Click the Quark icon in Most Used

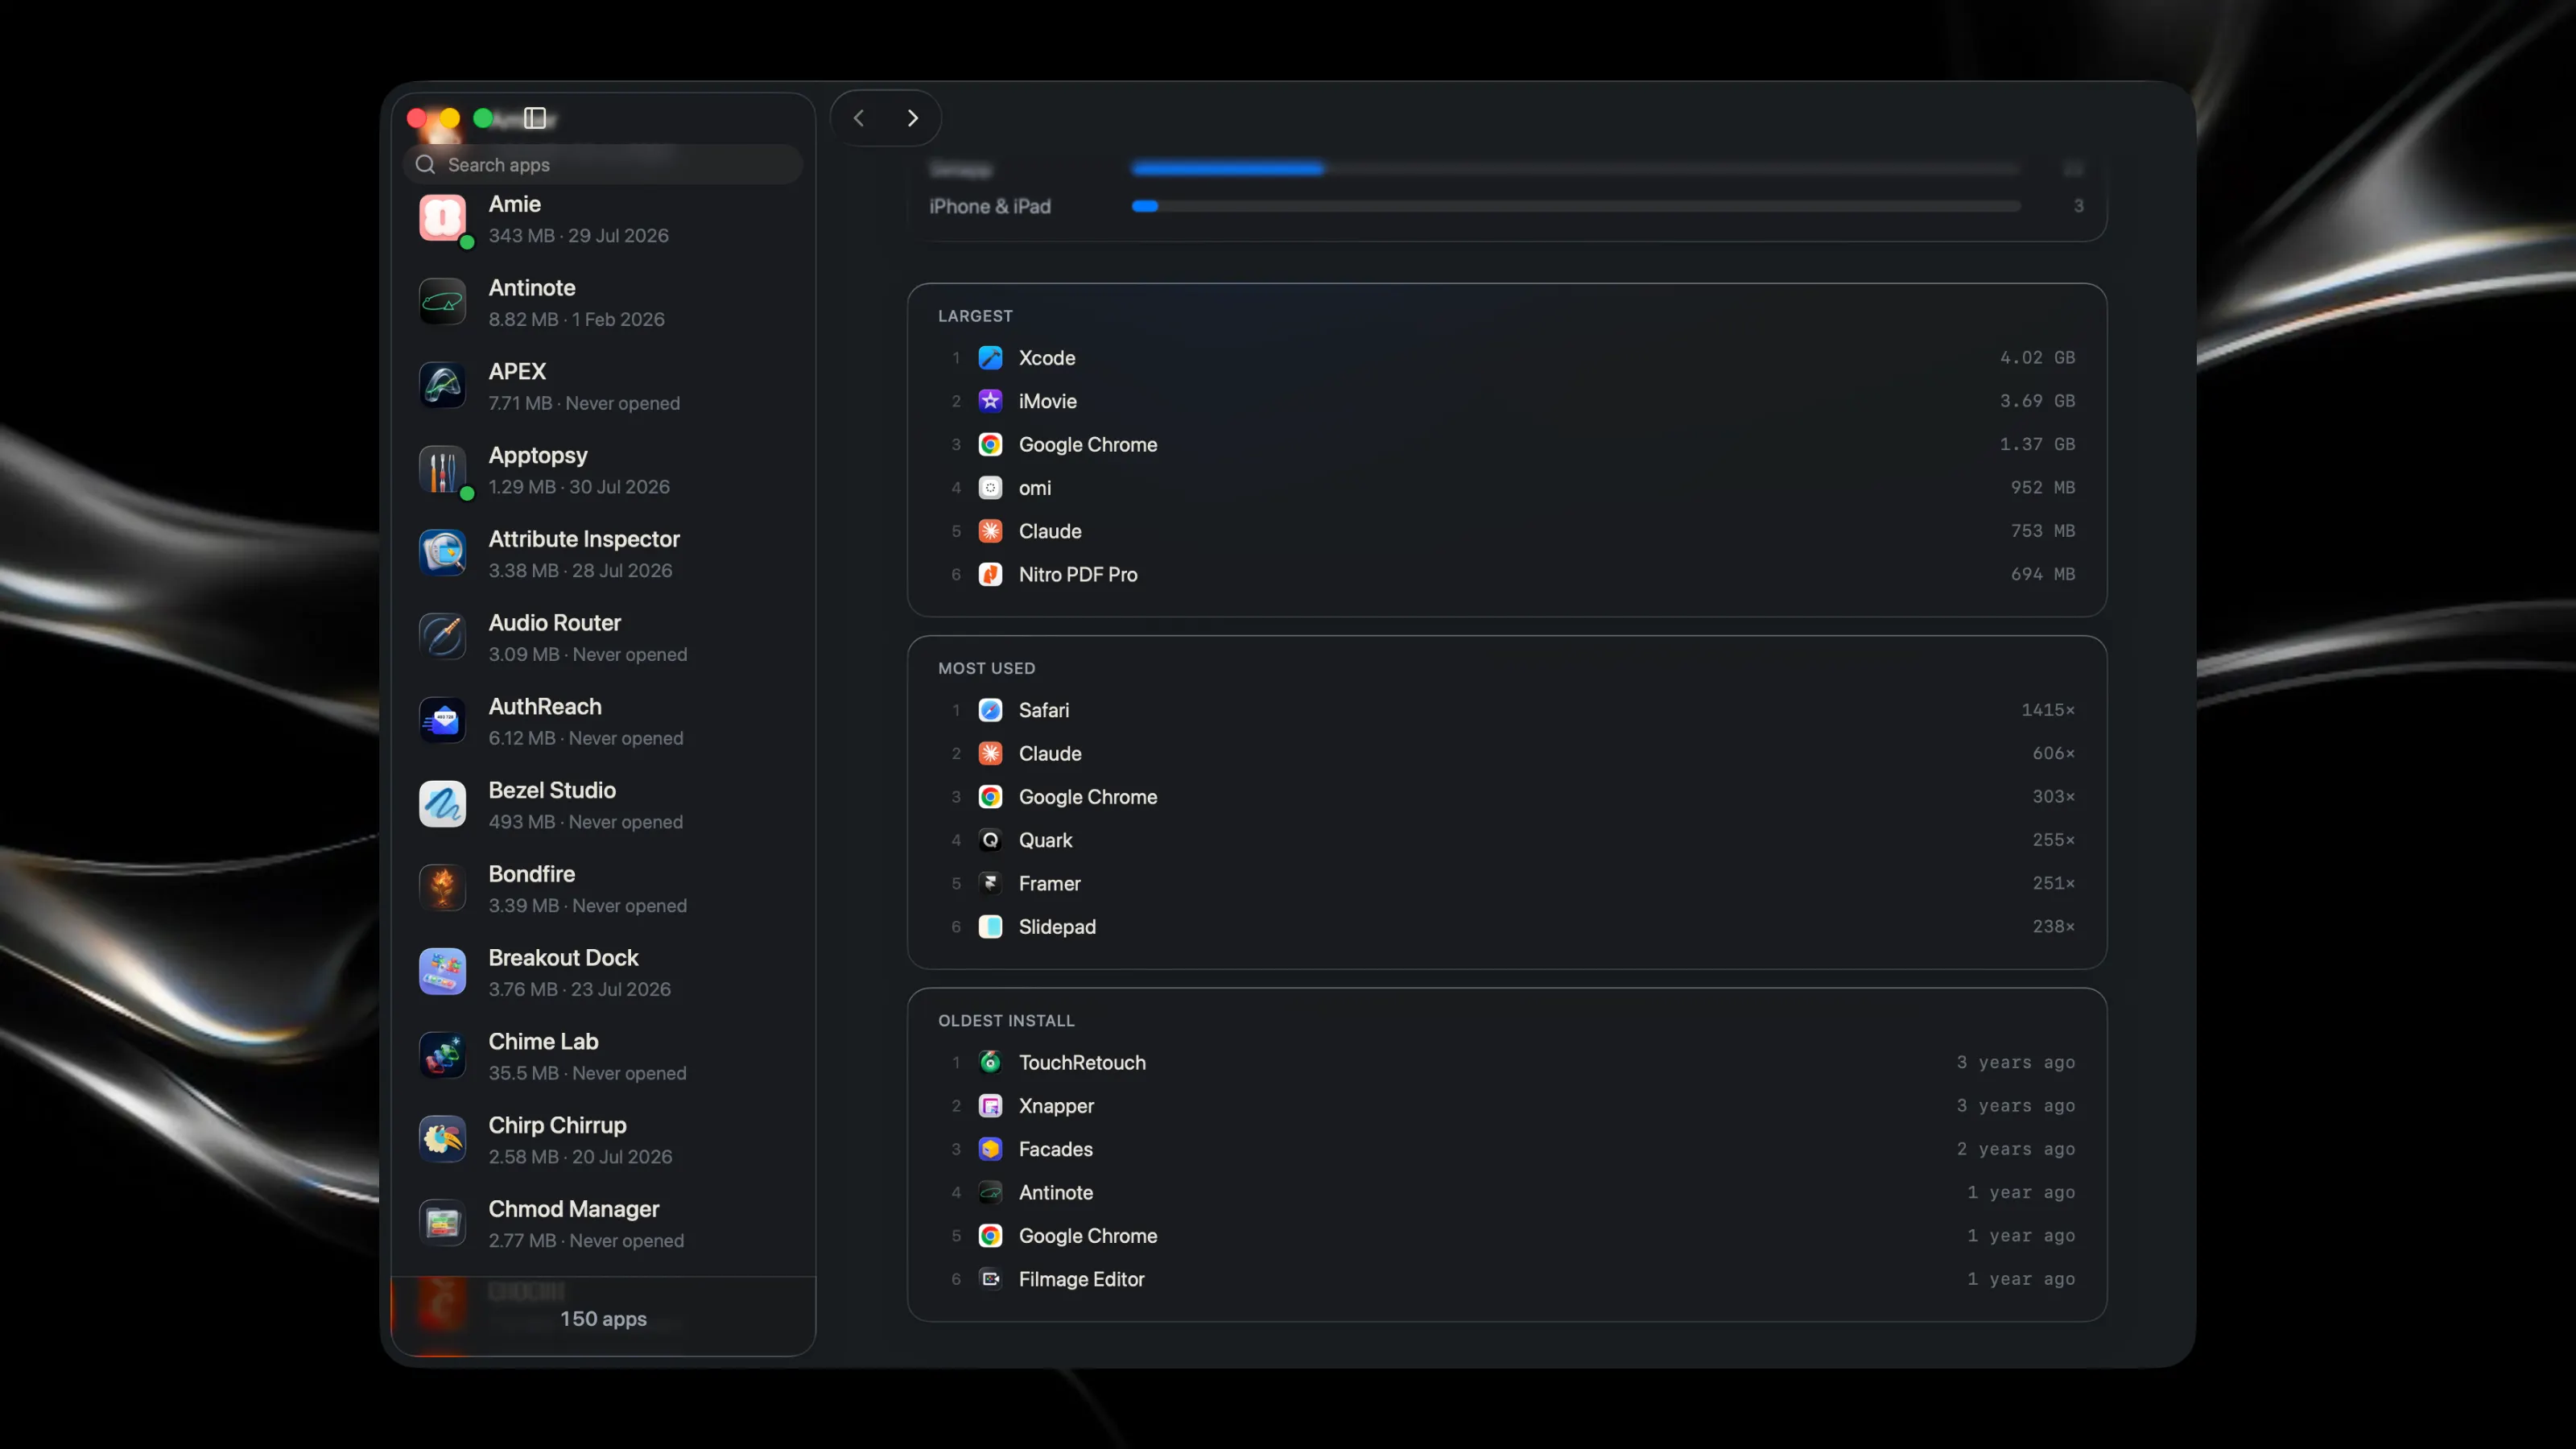[x=990, y=840]
